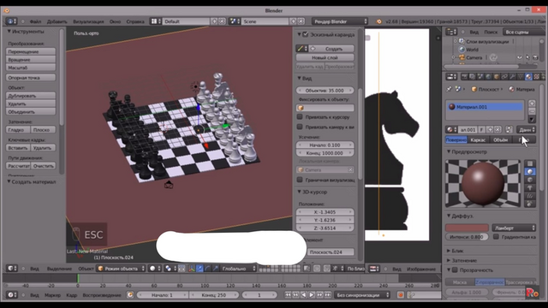This screenshot has width=548, height=308.
Task: Switch material type to Каркас tab
Action: point(478,139)
